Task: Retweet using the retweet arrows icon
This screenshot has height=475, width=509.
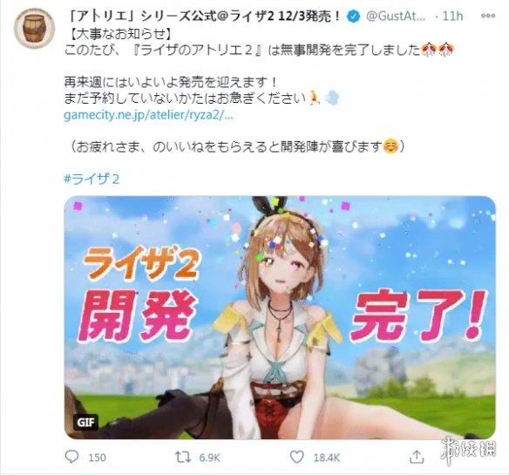Action: [x=183, y=458]
